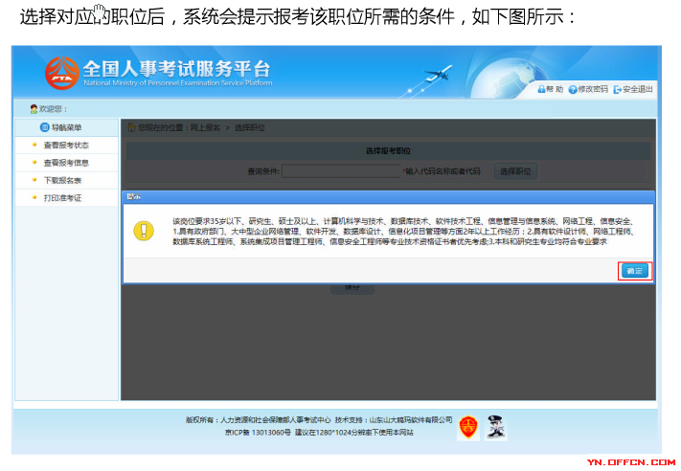Click the 导航菜单 header icon
The width and height of the screenshot is (681, 471).
[44, 127]
